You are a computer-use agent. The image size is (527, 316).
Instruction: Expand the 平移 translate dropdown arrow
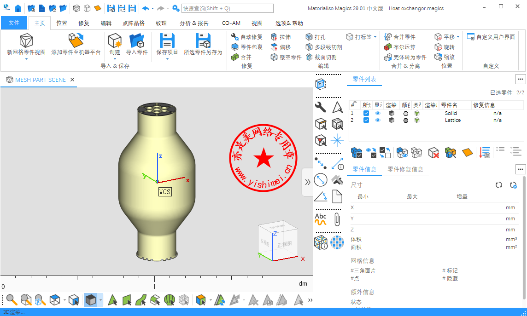(x=458, y=37)
